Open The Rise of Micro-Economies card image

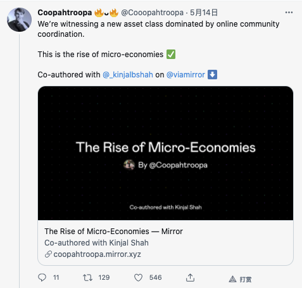[165, 153]
